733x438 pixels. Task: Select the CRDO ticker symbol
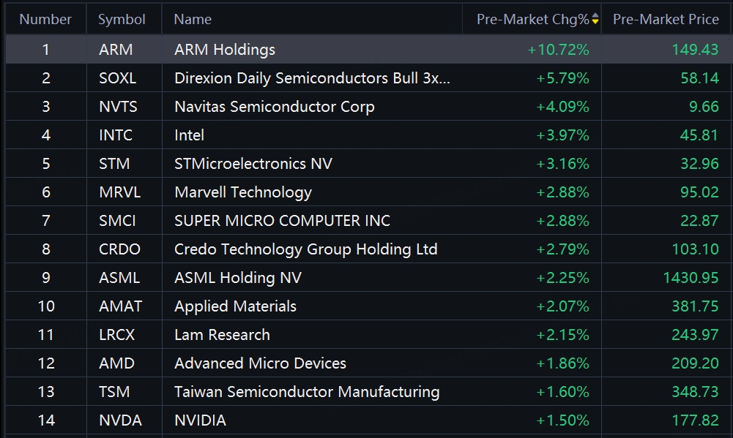pos(119,249)
